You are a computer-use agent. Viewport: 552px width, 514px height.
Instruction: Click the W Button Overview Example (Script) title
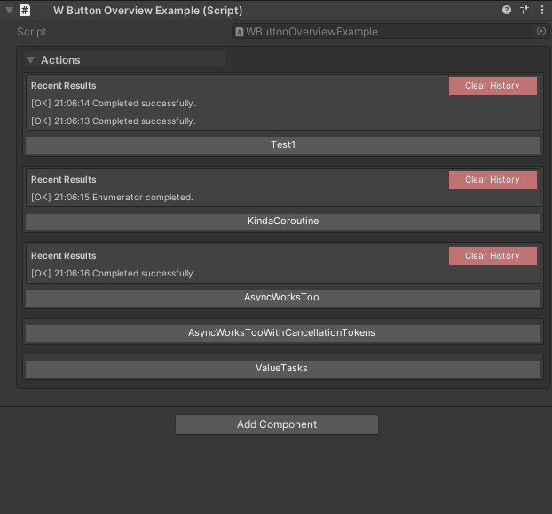tap(148, 11)
